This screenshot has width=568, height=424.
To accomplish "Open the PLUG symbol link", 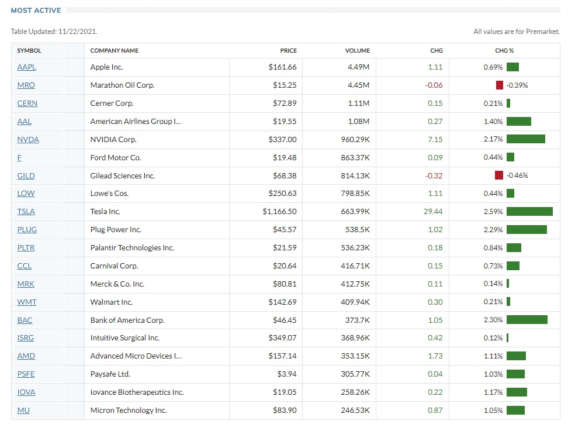I will pyautogui.click(x=27, y=230).
